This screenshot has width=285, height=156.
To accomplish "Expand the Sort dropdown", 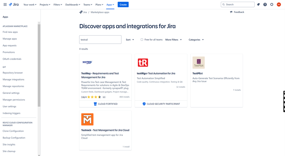I will pyautogui.click(x=130, y=40).
